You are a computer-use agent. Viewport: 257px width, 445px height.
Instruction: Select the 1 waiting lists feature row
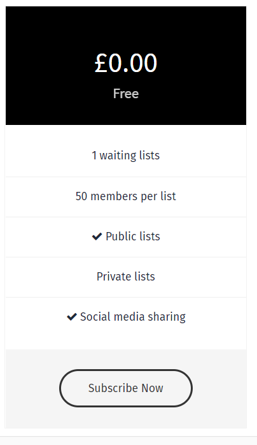126,155
